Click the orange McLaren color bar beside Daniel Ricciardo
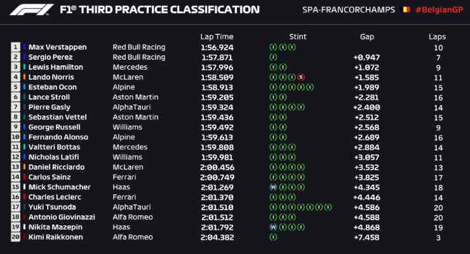470x254 pixels. pyautogui.click(x=24, y=167)
